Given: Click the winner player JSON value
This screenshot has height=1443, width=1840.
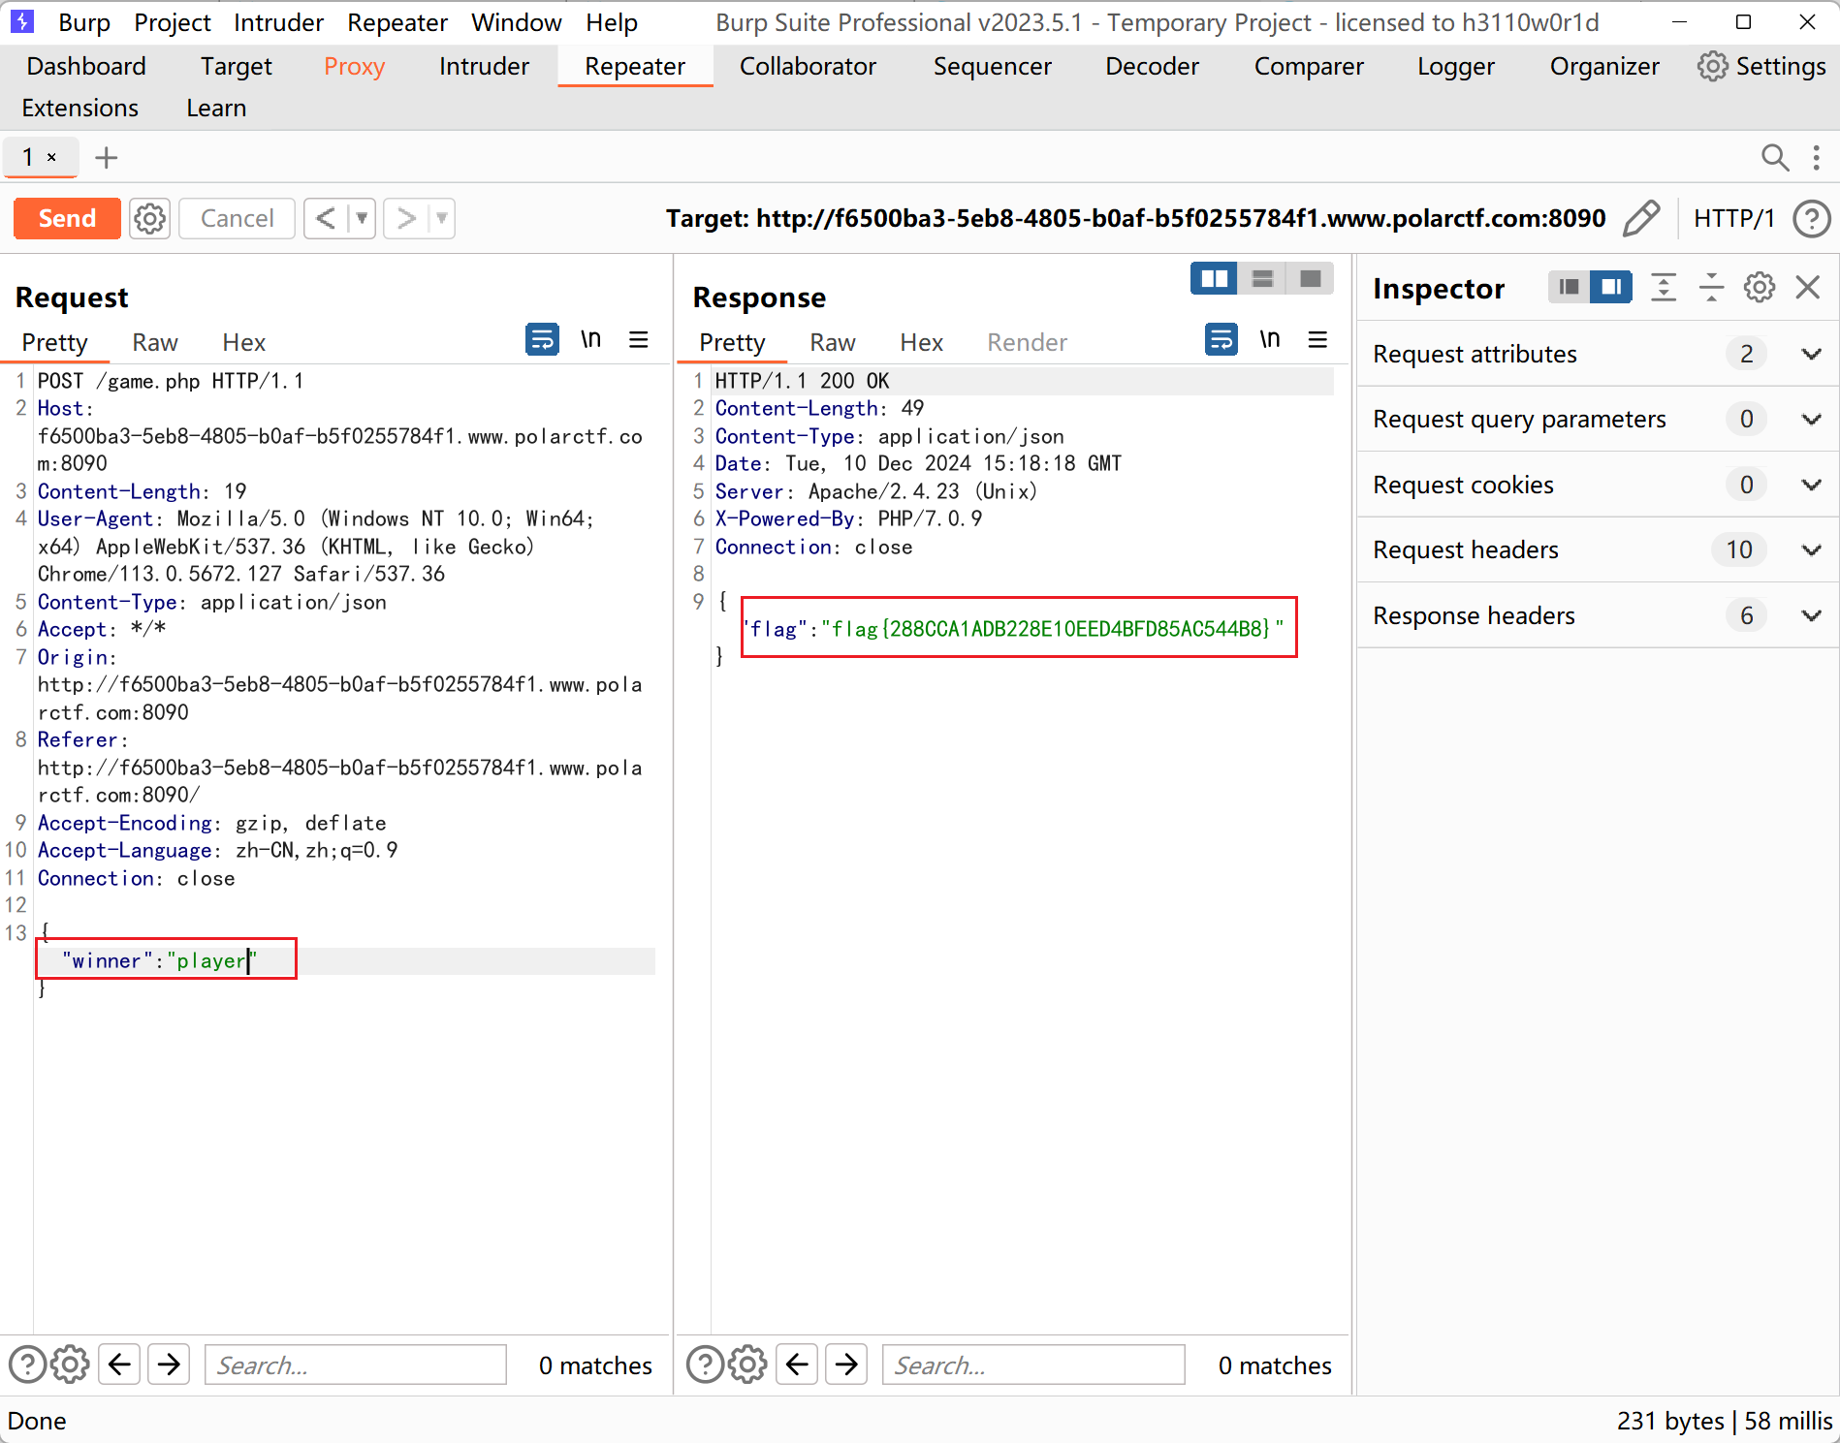Looking at the screenshot, I should pos(211,960).
